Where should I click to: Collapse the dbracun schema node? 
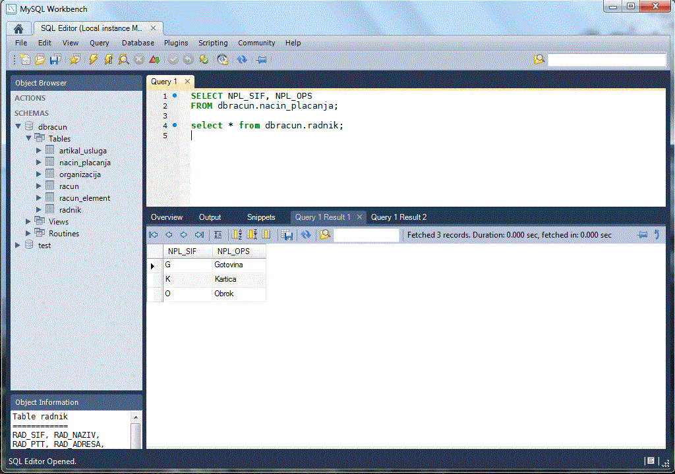(x=18, y=127)
